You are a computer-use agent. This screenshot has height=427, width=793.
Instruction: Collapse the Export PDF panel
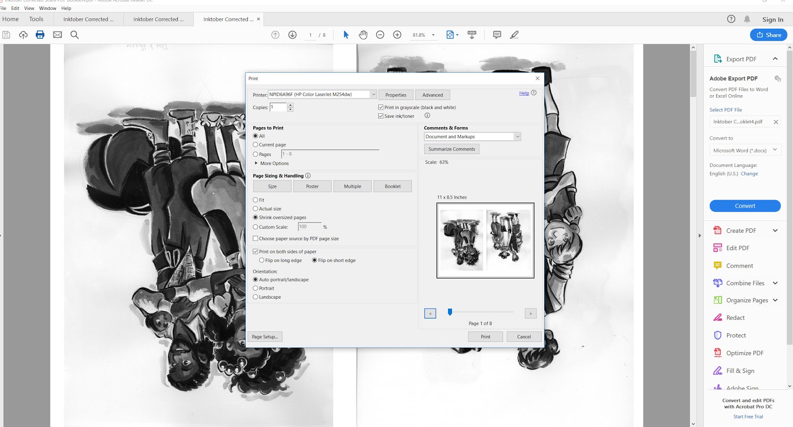click(775, 59)
